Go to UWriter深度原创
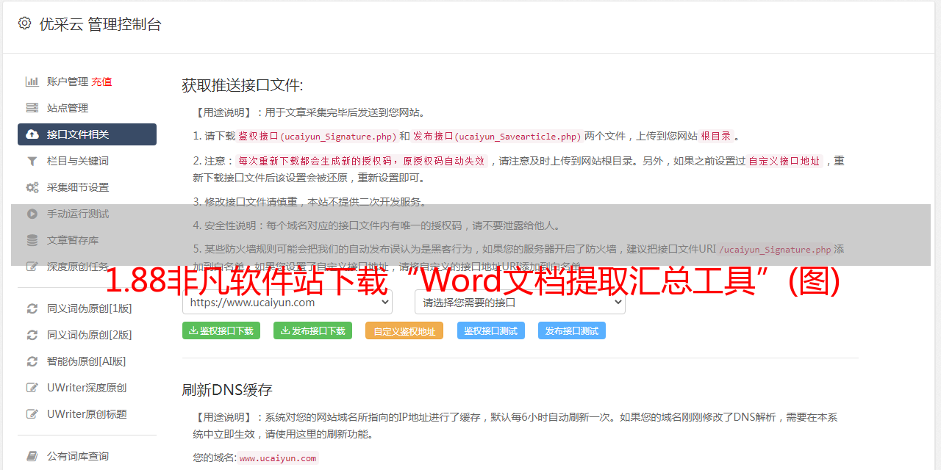 (x=87, y=388)
